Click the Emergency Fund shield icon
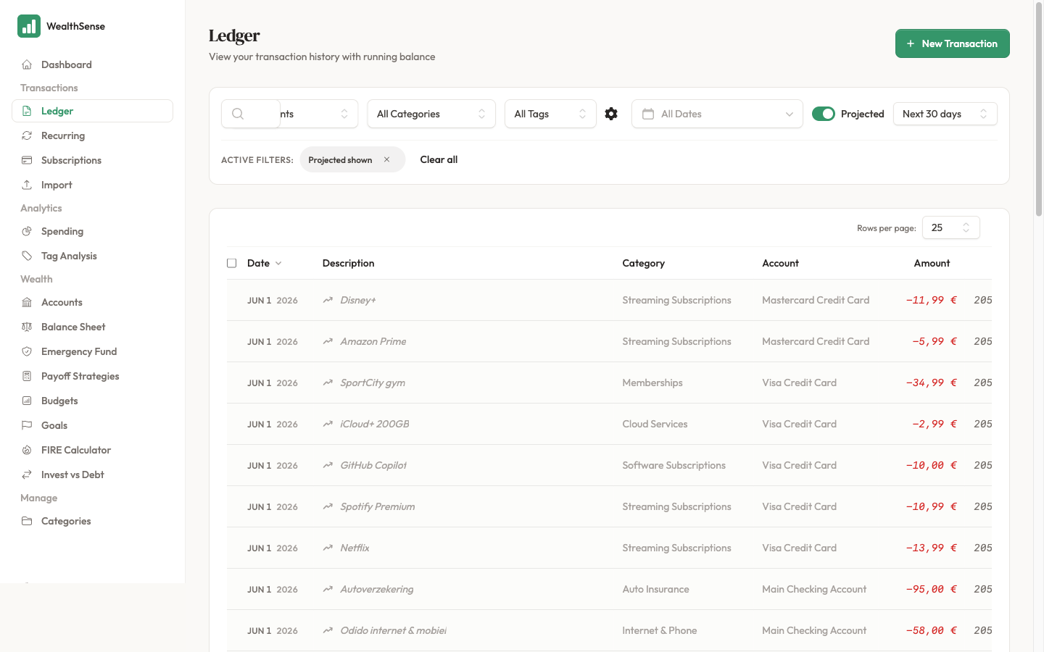Image resolution: width=1044 pixels, height=652 pixels. (27, 351)
